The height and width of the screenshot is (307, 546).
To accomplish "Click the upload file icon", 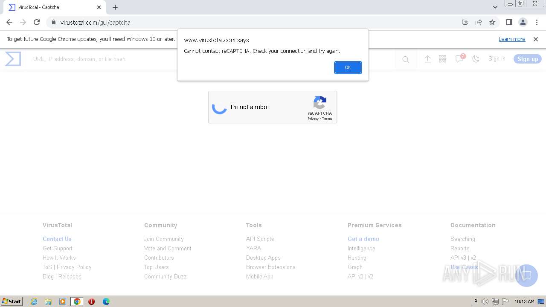I will click(427, 59).
